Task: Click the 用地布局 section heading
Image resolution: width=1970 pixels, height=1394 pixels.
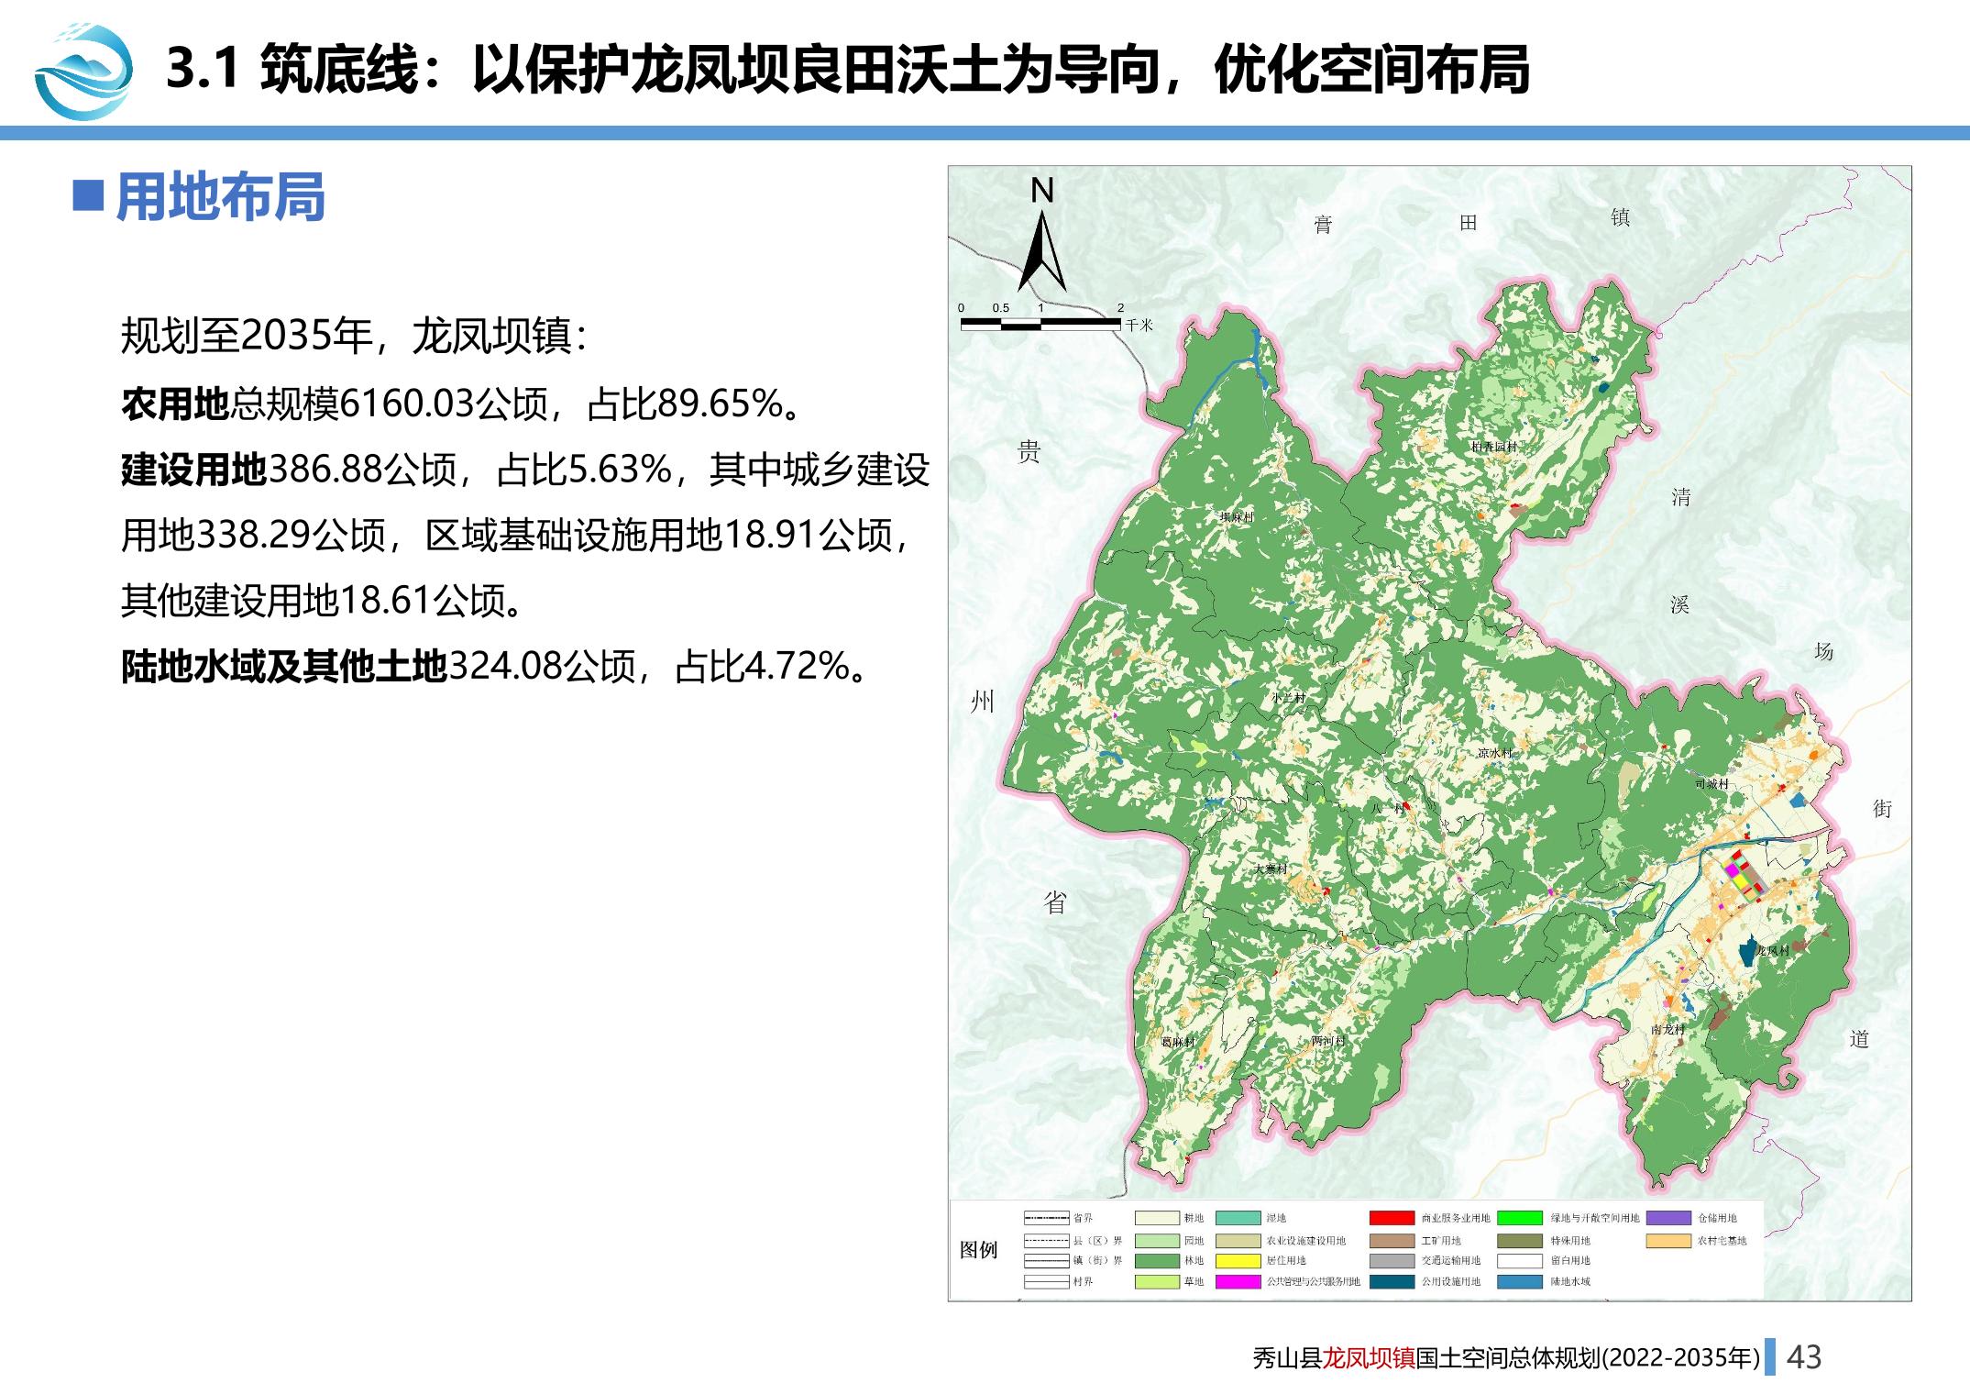Action: point(220,196)
